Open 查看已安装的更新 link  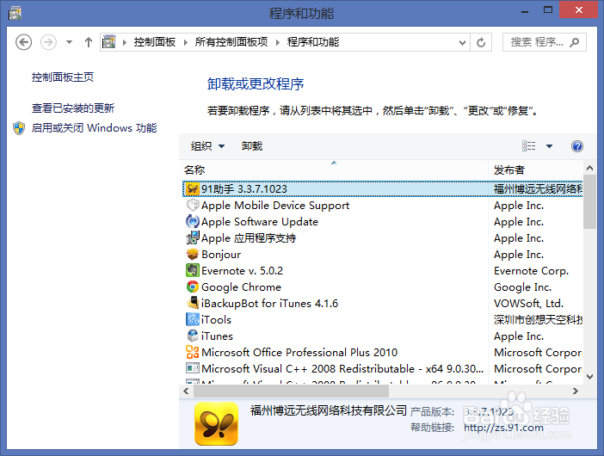[x=73, y=108]
